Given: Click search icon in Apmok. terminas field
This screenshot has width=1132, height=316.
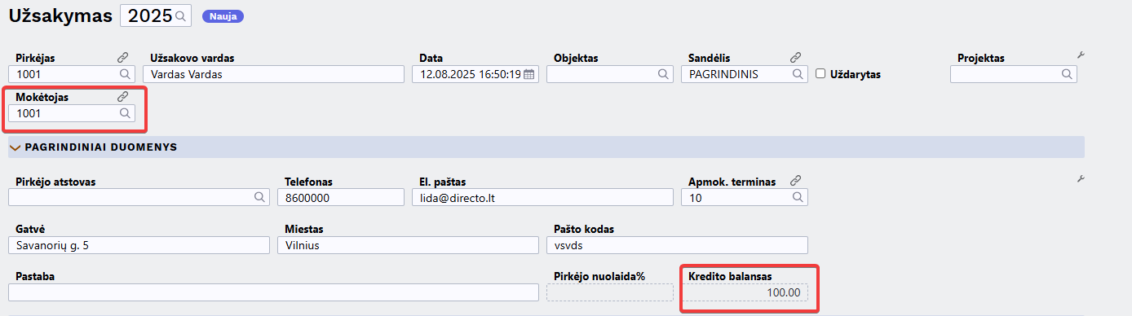Looking at the screenshot, I should (x=798, y=197).
